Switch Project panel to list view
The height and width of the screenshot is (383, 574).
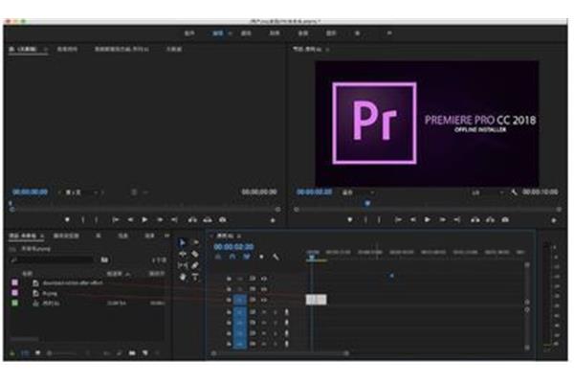25,353
